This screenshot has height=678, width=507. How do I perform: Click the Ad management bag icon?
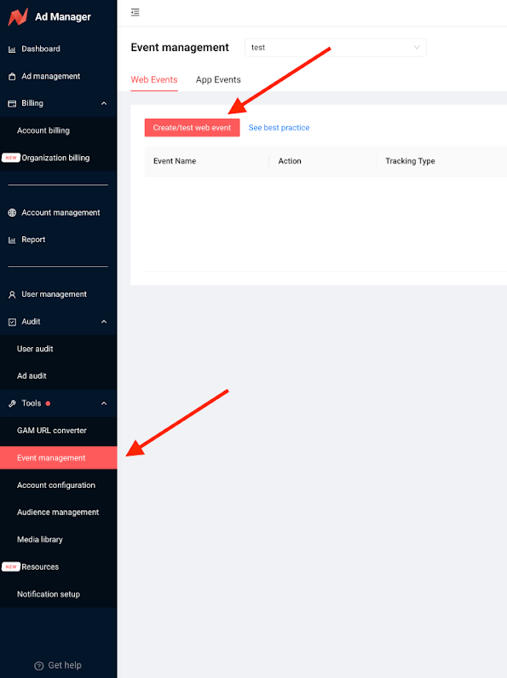tap(12, 77)
